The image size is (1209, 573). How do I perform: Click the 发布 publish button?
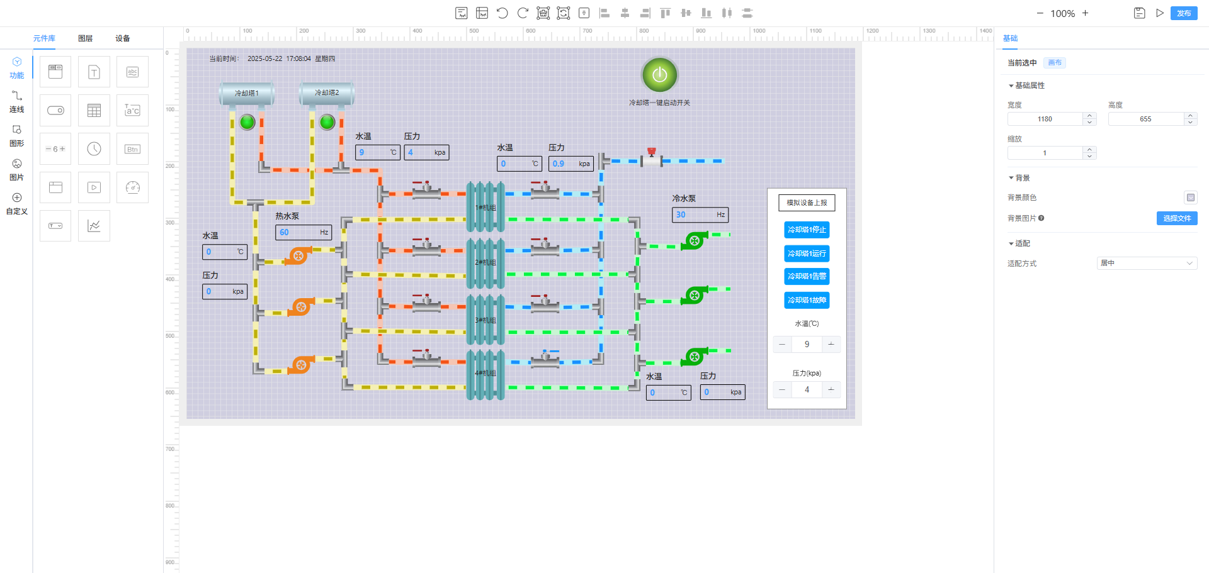pyautogui.click(x=1183, y=13)
